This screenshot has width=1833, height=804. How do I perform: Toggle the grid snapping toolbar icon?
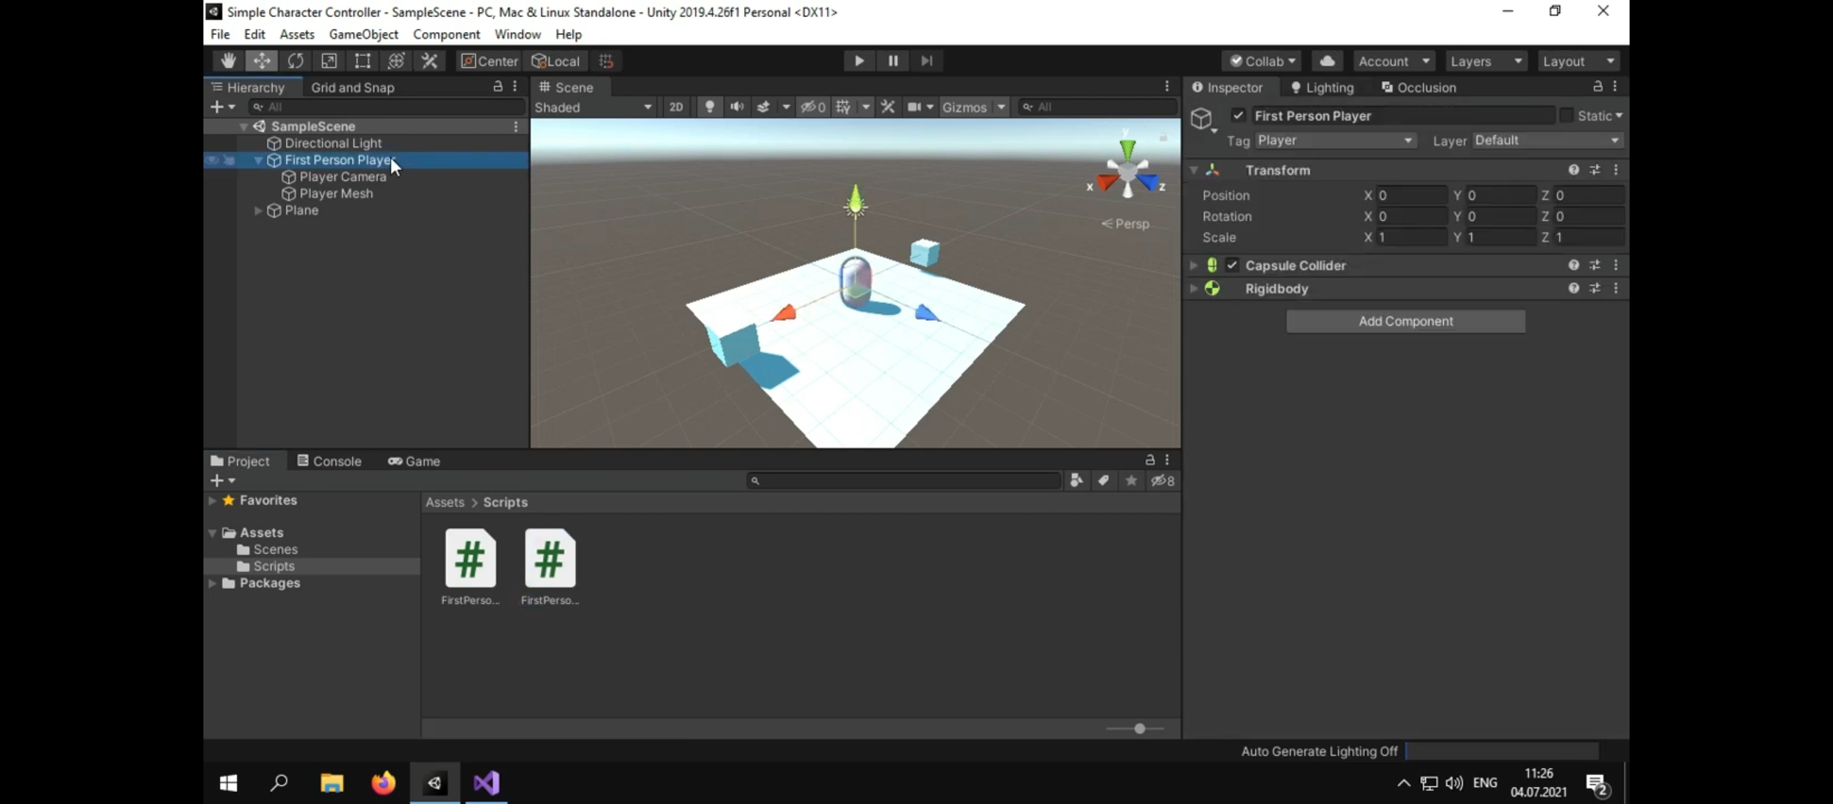607,61
